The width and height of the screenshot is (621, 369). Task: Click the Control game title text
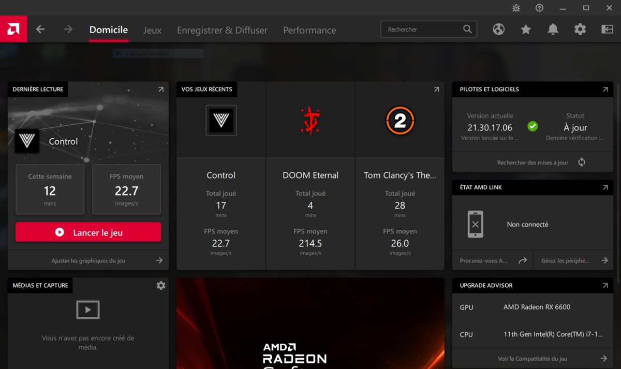pyautogui.click(x=221, y=175)
